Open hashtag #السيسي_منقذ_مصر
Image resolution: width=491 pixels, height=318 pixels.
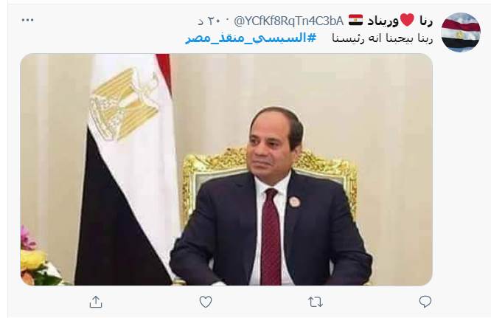coord(251,38)
